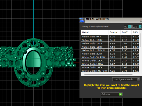Screen dimensions: 142x106
Task: Close the Metal Weights panel
Action: coord(141,20)
